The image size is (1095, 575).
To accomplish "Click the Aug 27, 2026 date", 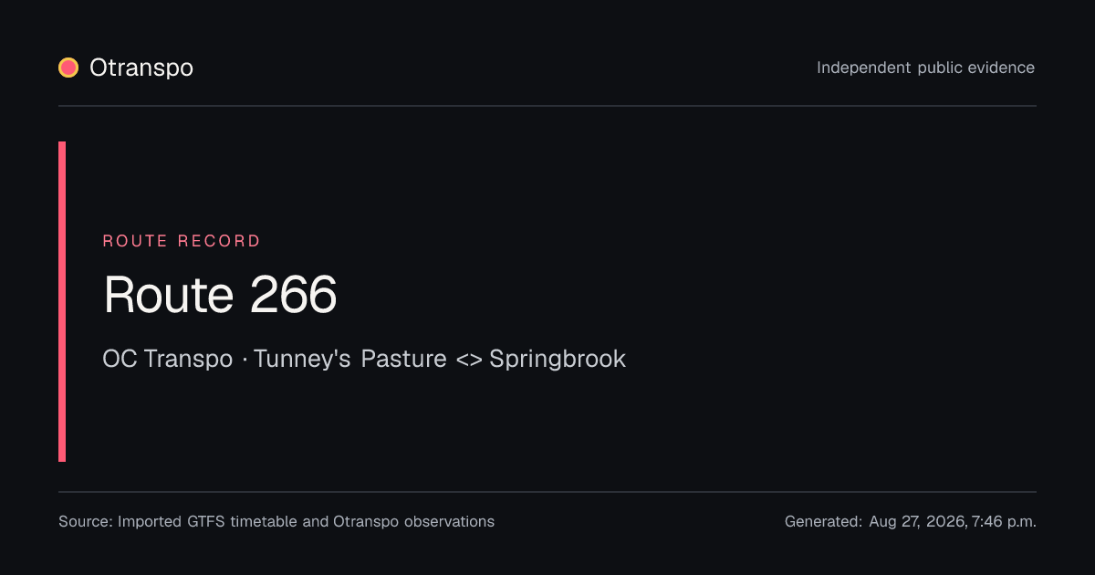I will click(x=917, y=522).
